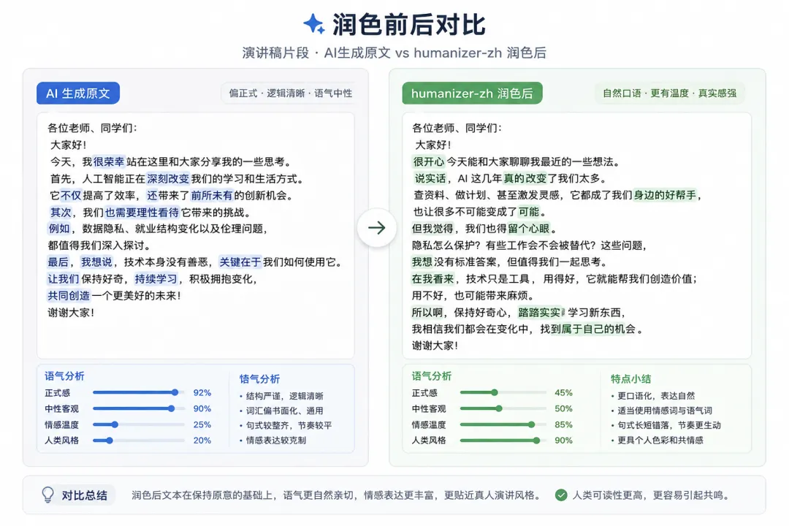Click the green 人类风格 slider showing 90%
Image resolution: width=789 pixels, height=526 pixels.
pyautogui.click(x=503, y=440)
